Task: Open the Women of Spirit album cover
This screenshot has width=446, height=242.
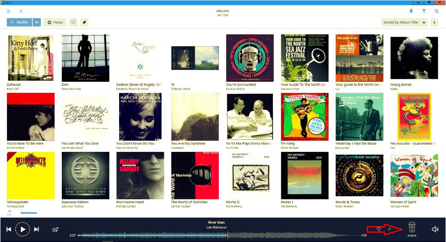Action: pos(414,175)
